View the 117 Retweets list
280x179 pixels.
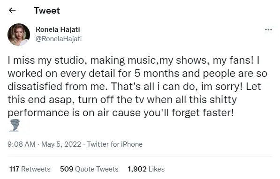pyautogui.click(x=30, y=169)
